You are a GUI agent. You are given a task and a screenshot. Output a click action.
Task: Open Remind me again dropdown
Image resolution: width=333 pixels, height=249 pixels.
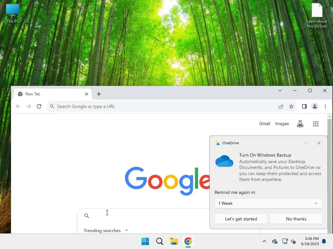(x=268, y=203)
